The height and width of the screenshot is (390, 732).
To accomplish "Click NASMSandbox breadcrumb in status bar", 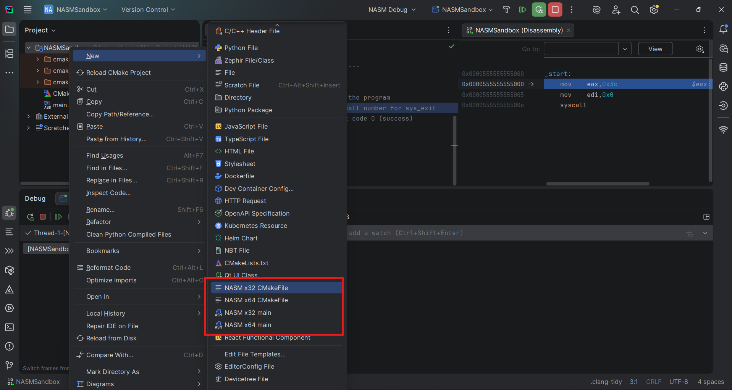I will (x=34, y=382).
